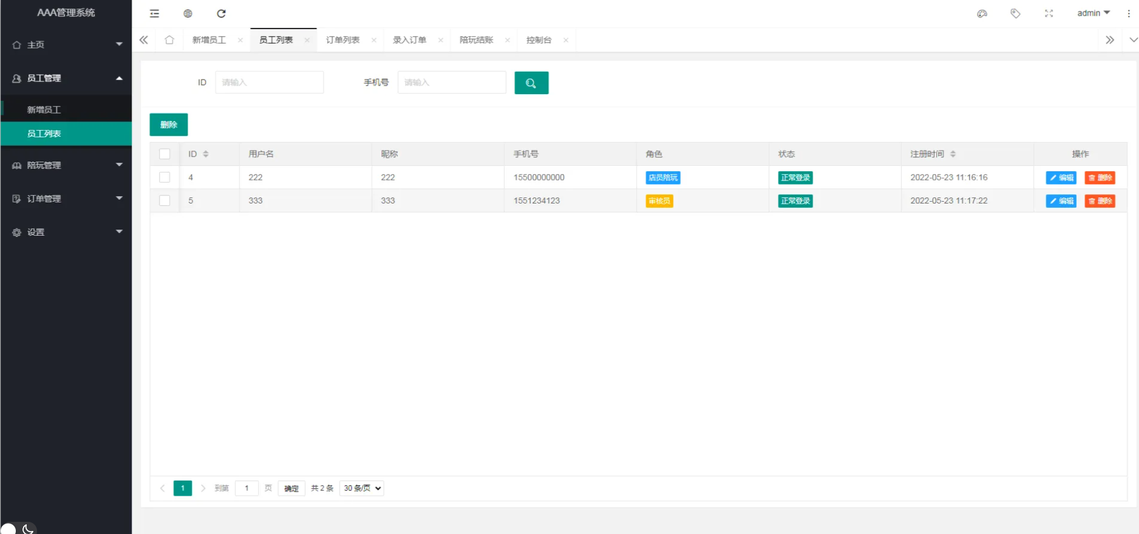Open the vertical three-dot more menu
The image size is (1139, 534).
click(x=1129, y=13)
